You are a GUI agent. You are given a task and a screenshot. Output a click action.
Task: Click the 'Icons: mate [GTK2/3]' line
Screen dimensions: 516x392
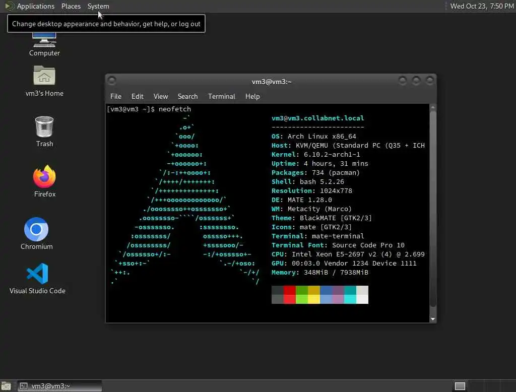tap(311, 227)
